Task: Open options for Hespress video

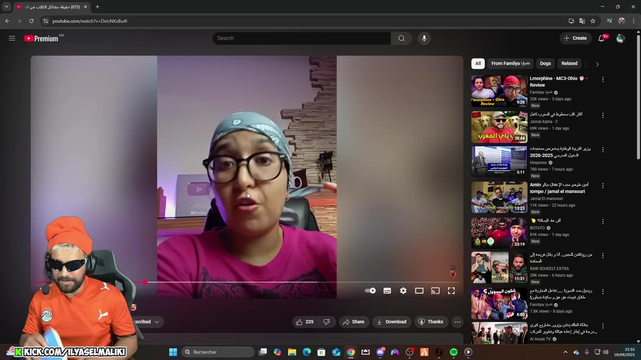Action: click(603, 150)
